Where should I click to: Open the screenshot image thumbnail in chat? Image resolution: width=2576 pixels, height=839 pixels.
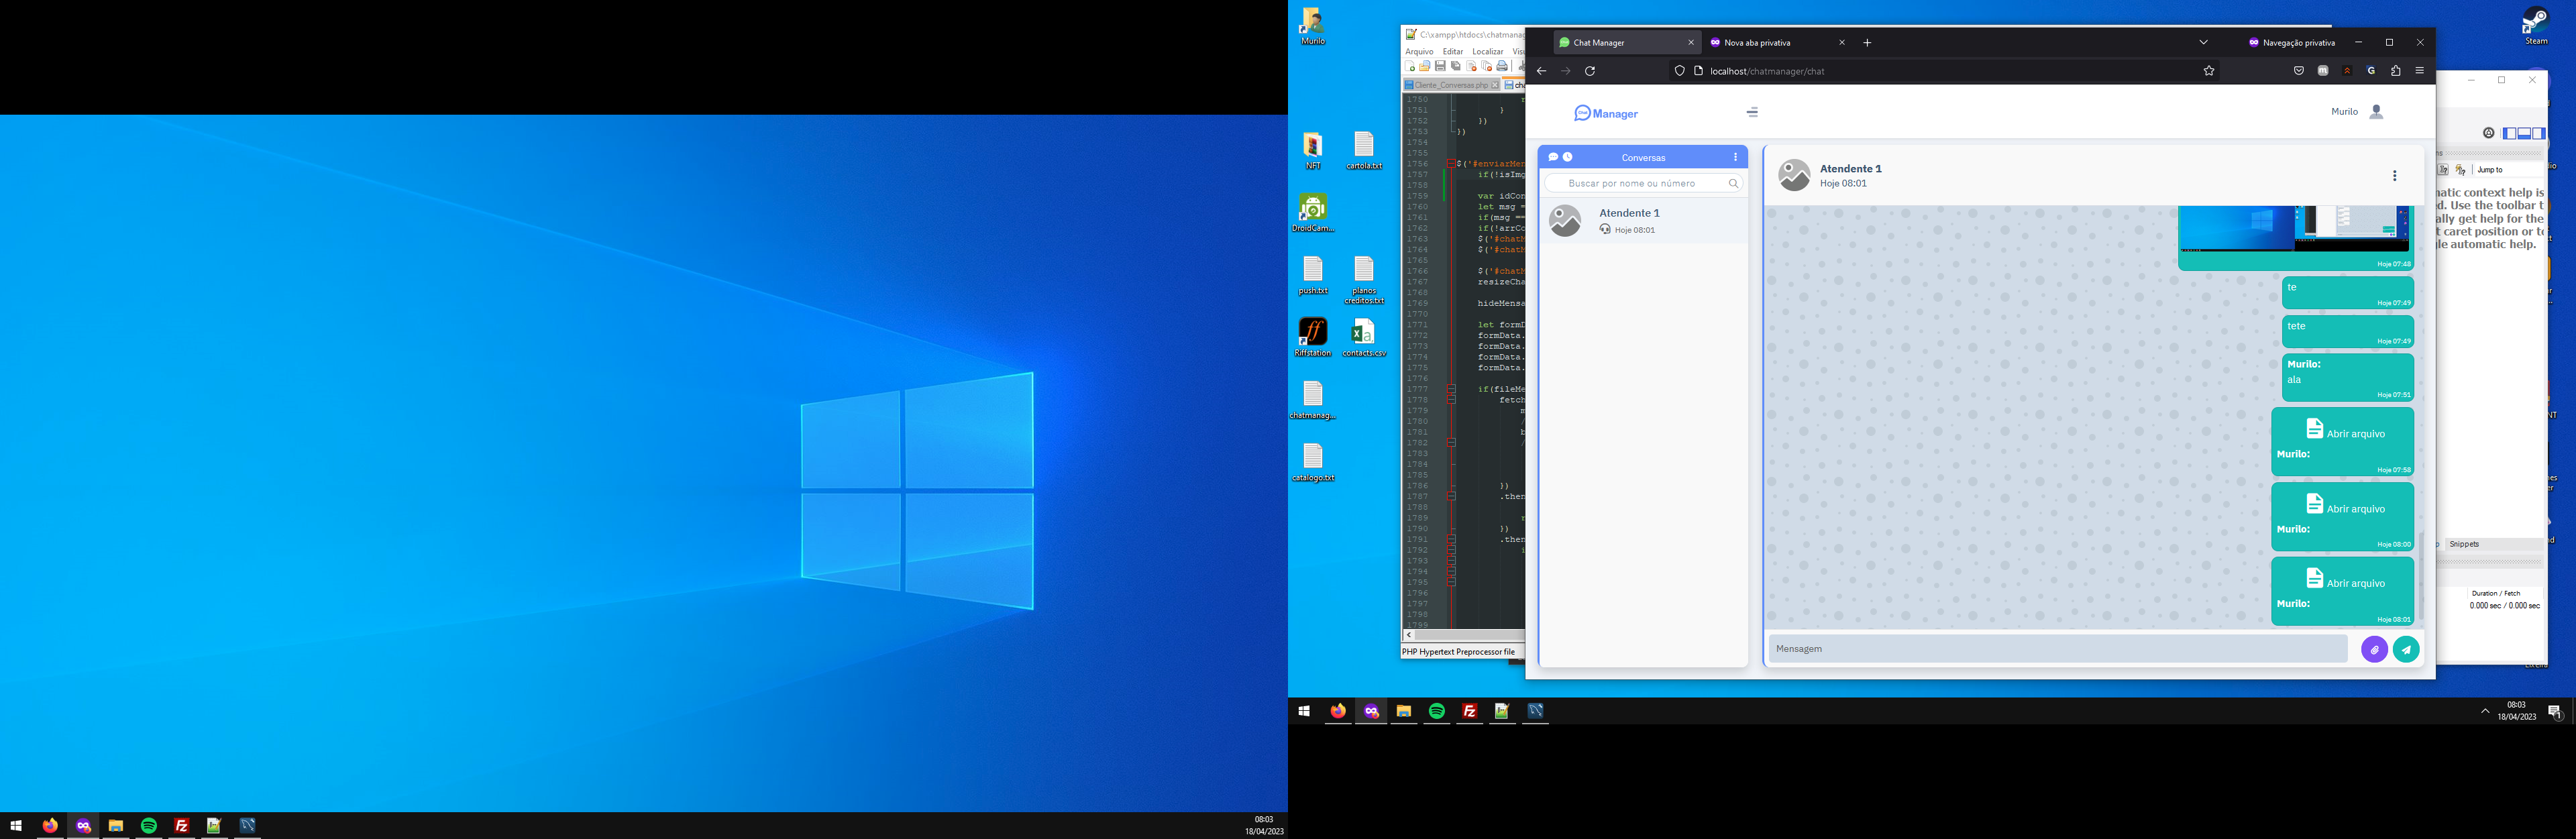pos(2294,229)
